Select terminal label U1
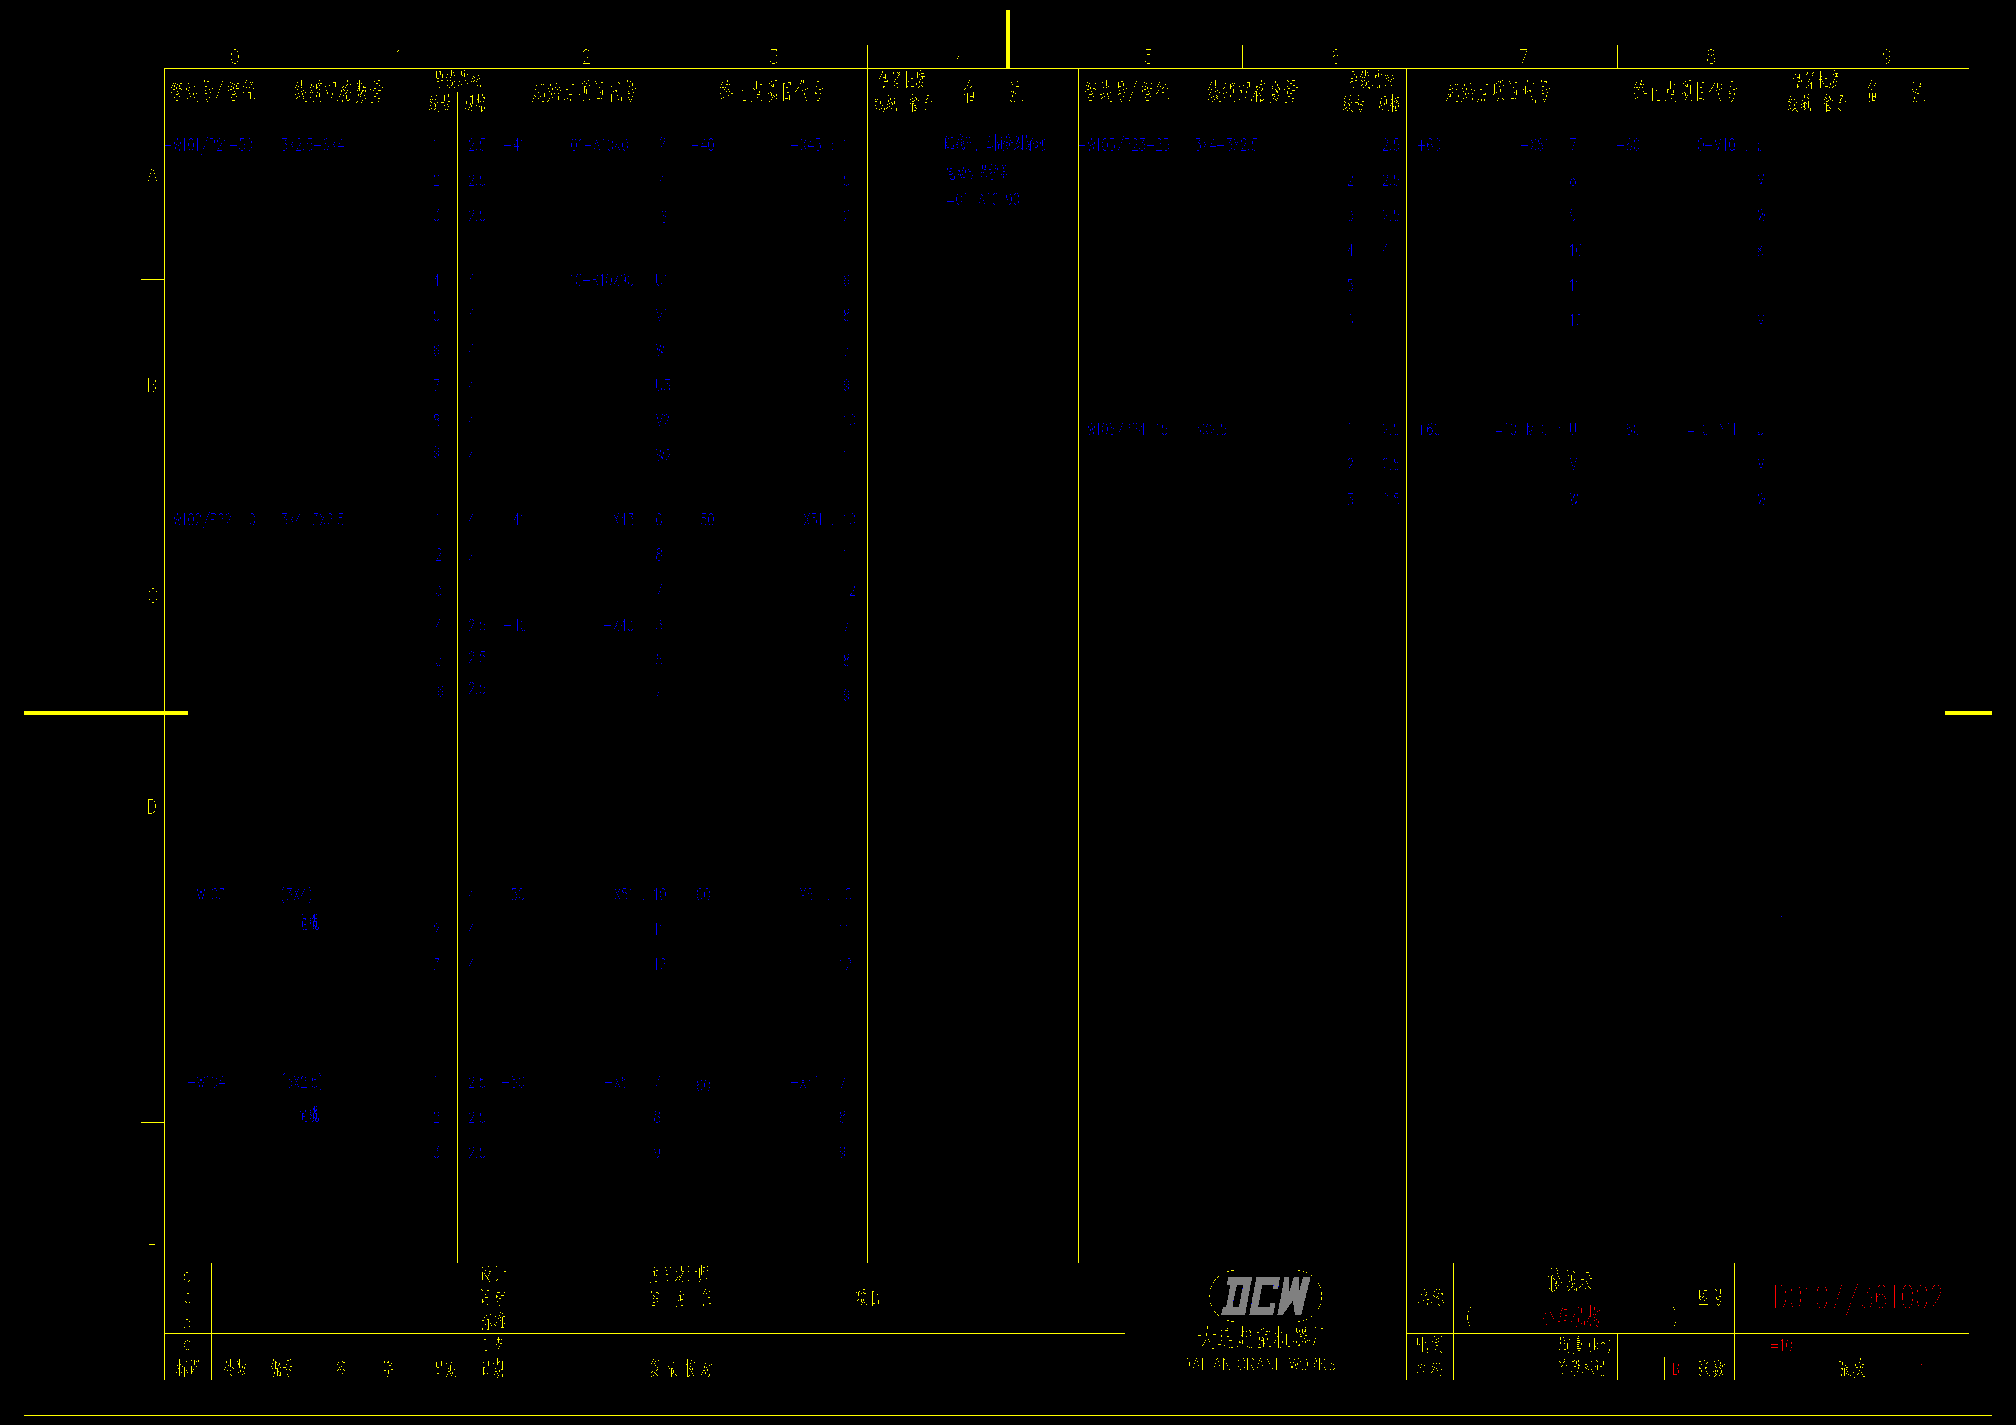 click(x=662, y=280)
